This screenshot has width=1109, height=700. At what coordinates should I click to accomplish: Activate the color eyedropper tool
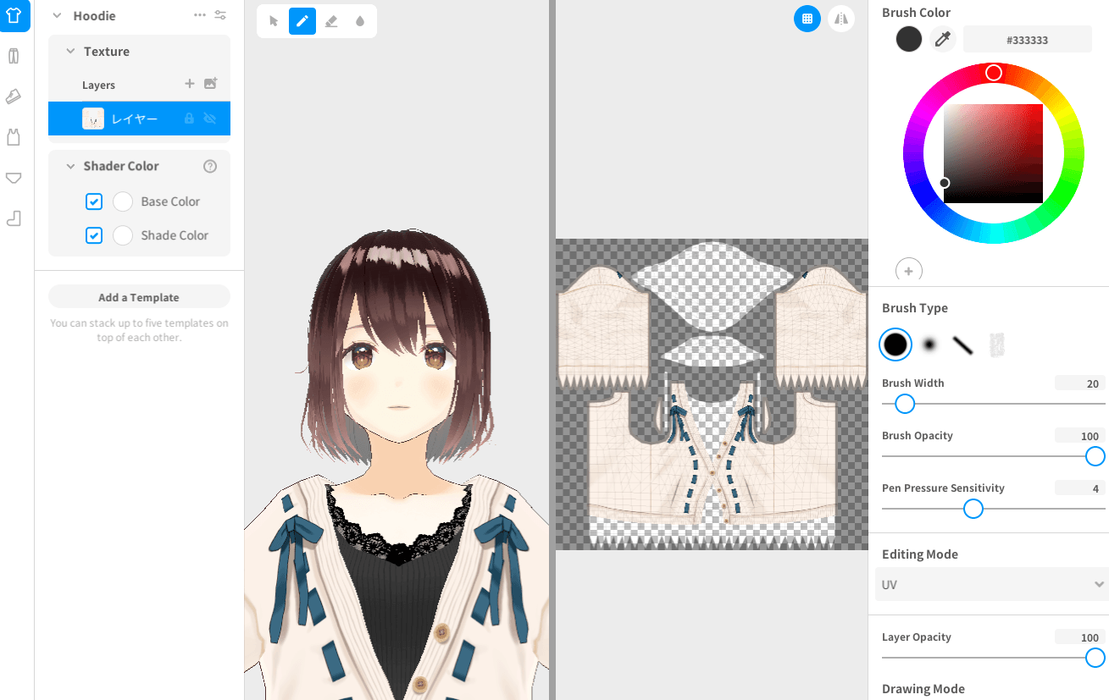[943, 38]
